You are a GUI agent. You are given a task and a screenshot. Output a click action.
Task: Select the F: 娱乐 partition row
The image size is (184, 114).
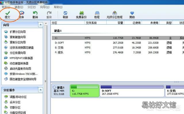[x=118, y=53]
